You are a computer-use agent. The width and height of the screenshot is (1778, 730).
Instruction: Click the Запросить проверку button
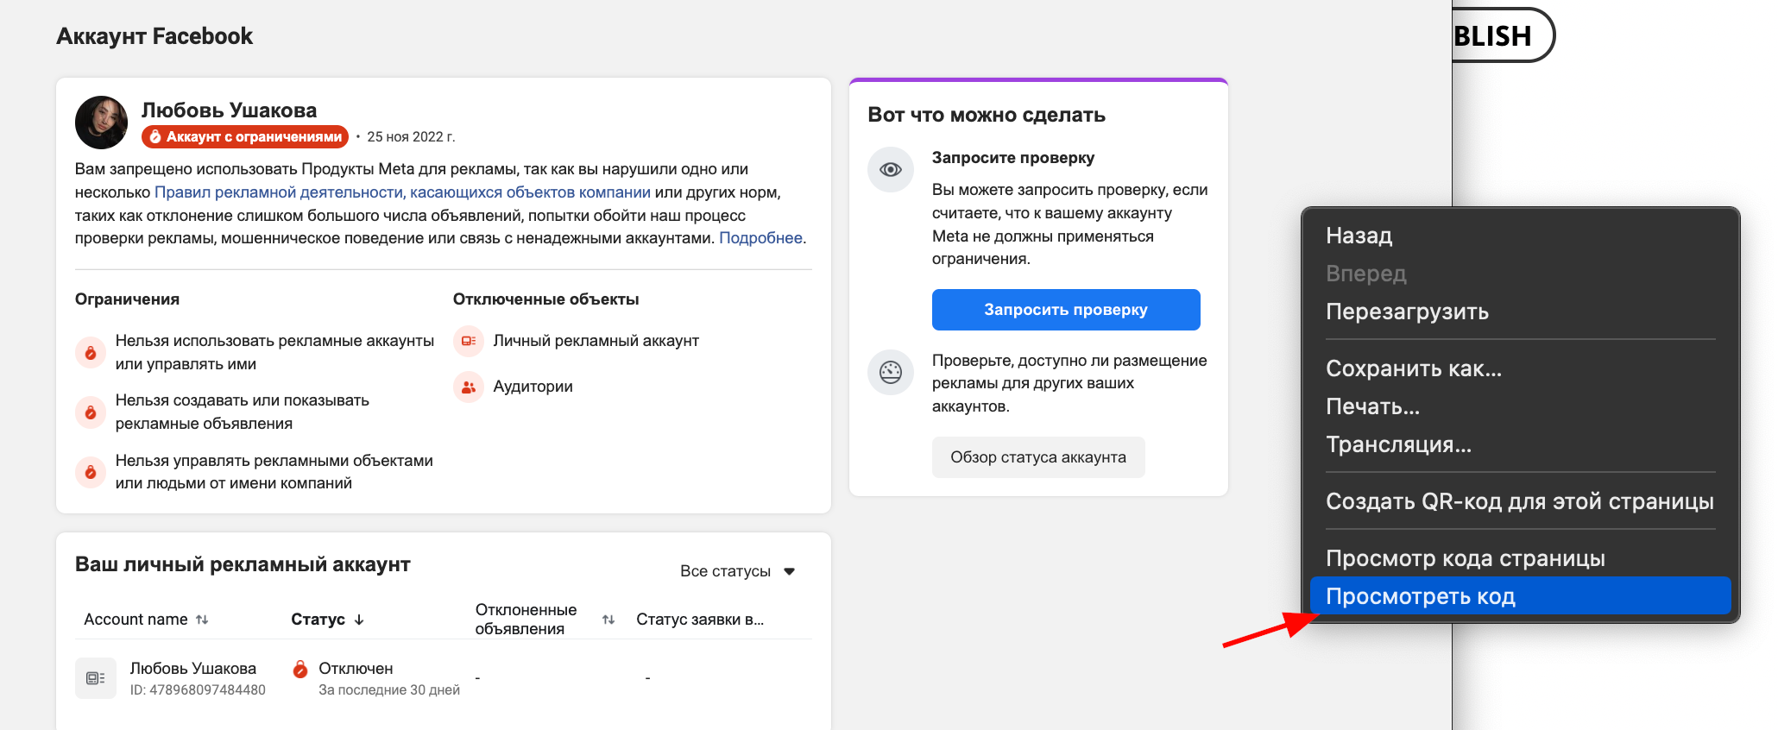[x=1066, y=310]
